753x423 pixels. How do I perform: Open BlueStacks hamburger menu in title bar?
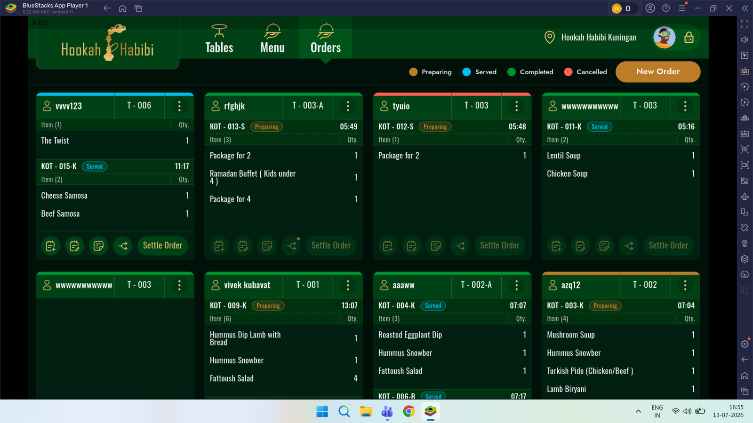coord(681,8)
